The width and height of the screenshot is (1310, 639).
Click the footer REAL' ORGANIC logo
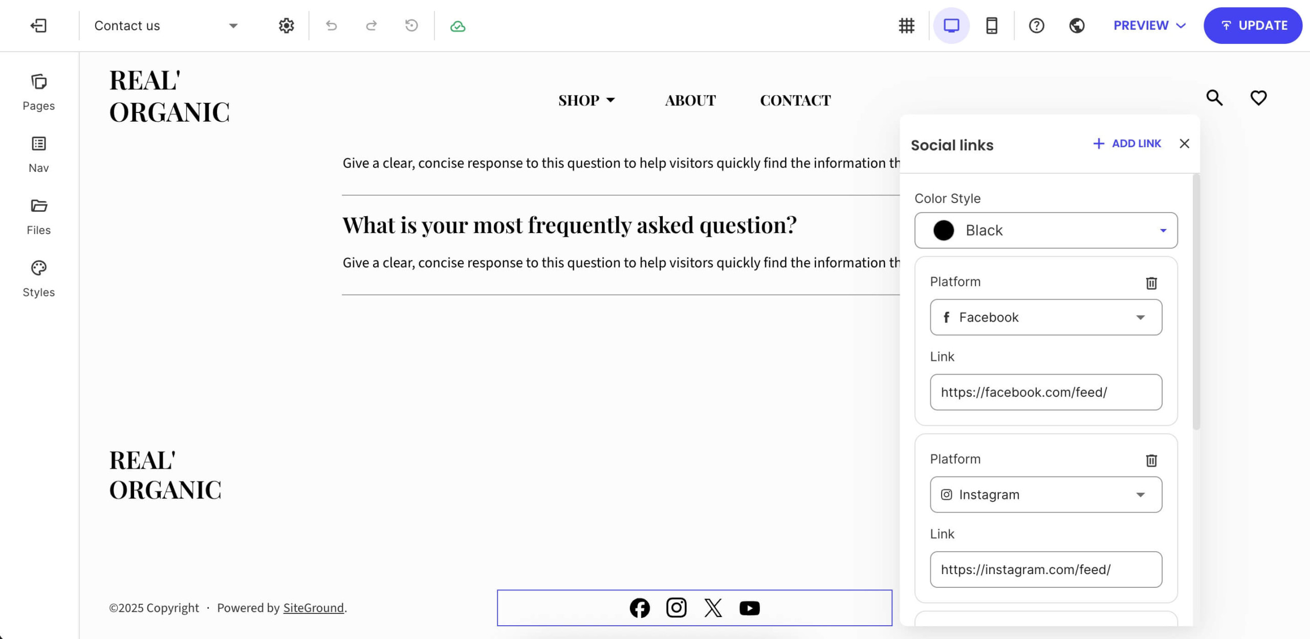click(x=165, y=475)
